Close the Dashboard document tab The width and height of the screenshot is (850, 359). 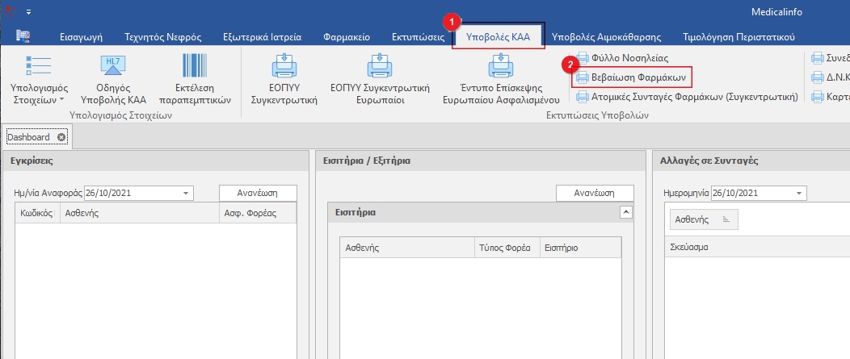point(61,137)
